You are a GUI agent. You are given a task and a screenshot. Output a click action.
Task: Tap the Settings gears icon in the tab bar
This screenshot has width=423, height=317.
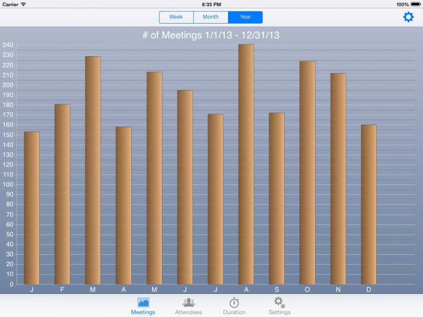tap(279, 302)
